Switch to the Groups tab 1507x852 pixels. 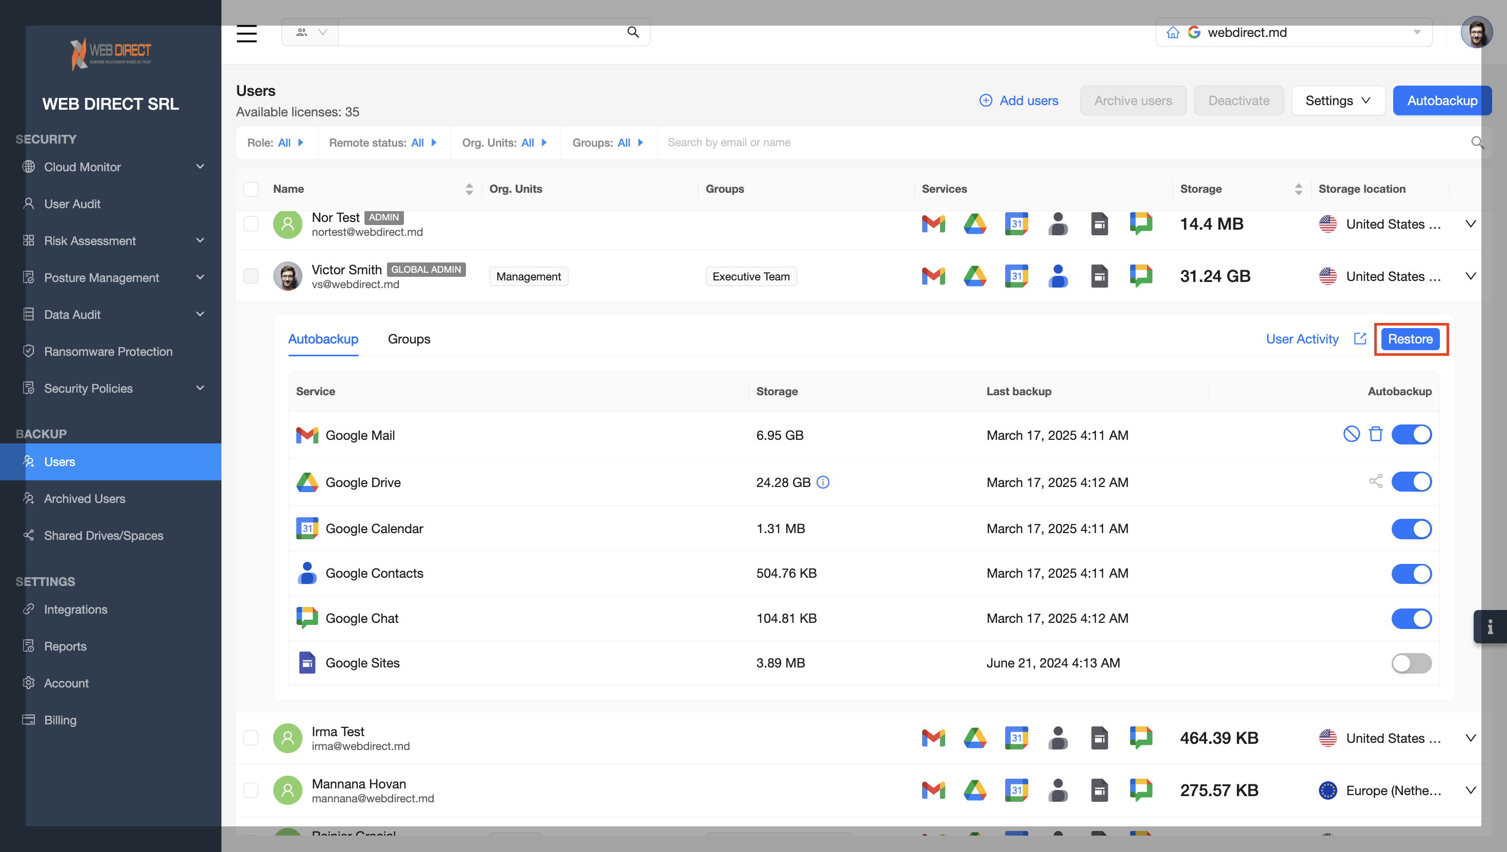[409, 339]
